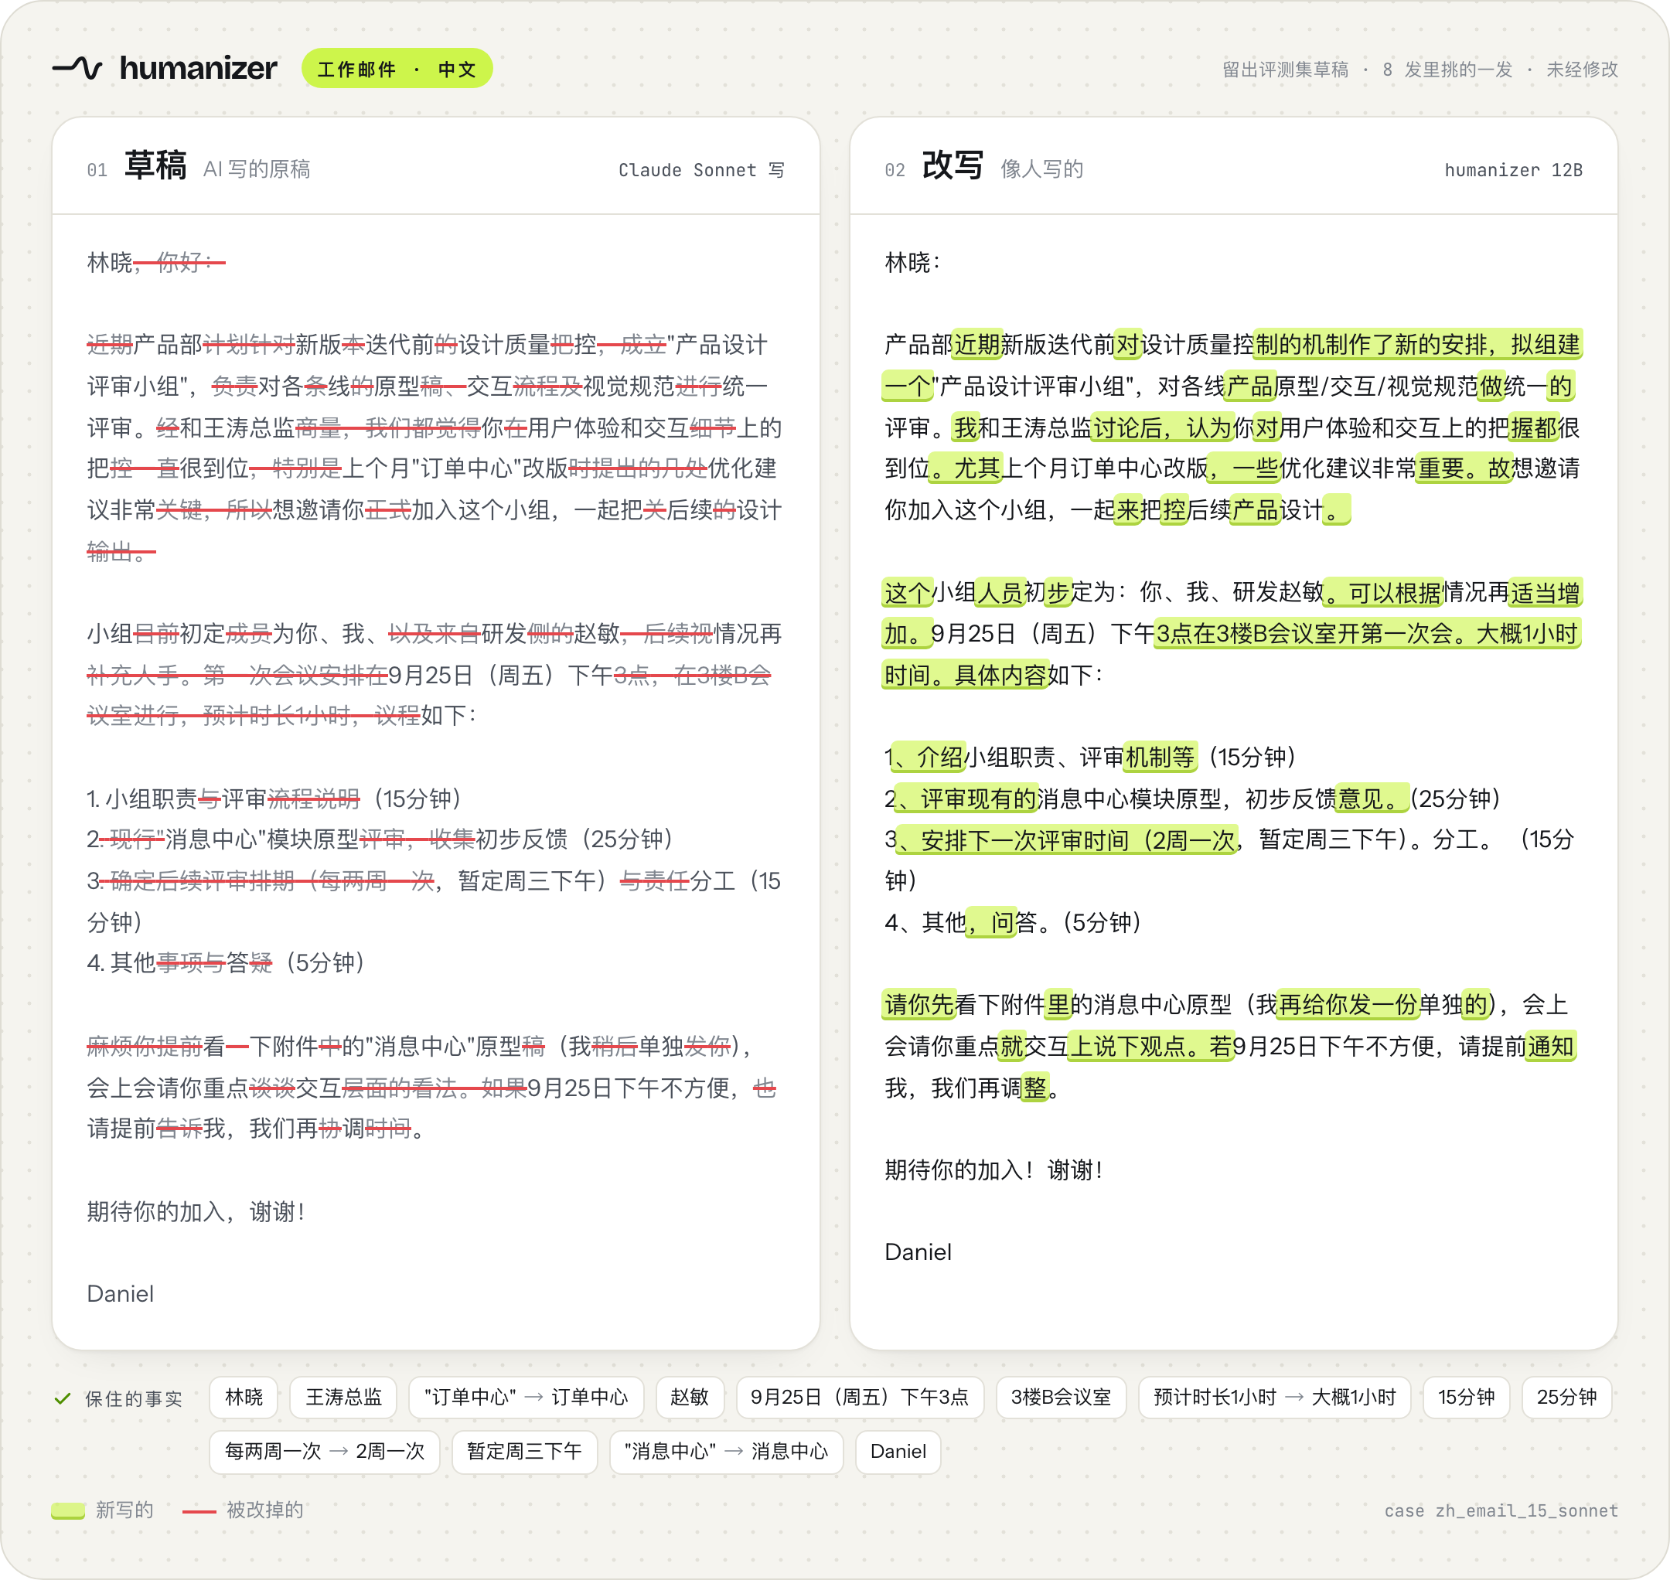The width and height of the screenshot is (1670, 1580).
Task: Click the 林晓： greeting in rewrite panel
Action: coord(913,263)
